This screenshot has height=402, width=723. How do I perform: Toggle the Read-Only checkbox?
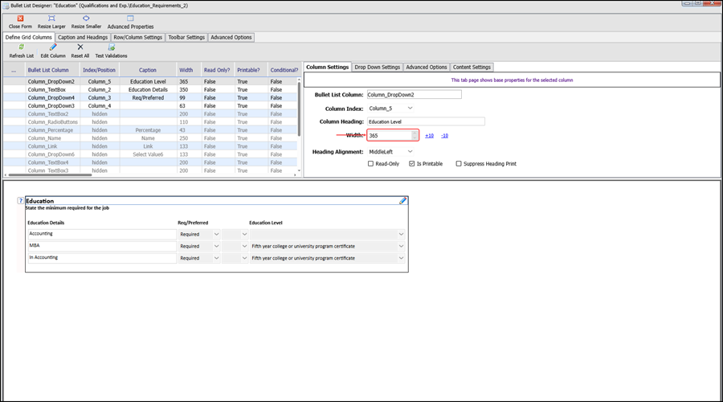tap(370, 163)
